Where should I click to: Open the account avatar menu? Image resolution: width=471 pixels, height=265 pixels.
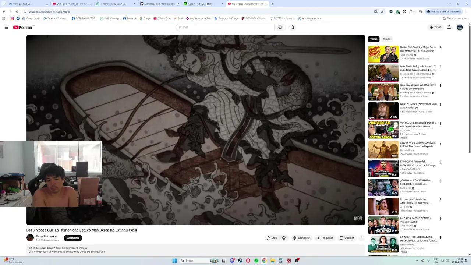460,27
